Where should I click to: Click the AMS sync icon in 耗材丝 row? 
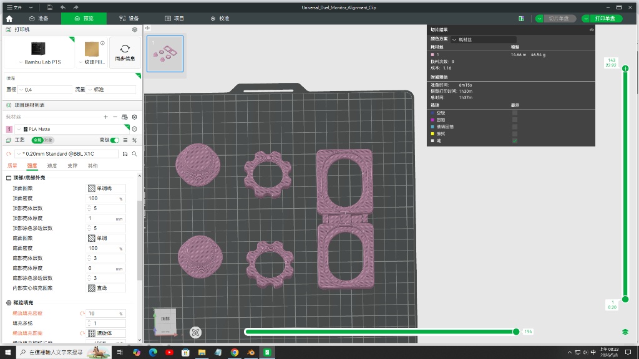[125, 117]
